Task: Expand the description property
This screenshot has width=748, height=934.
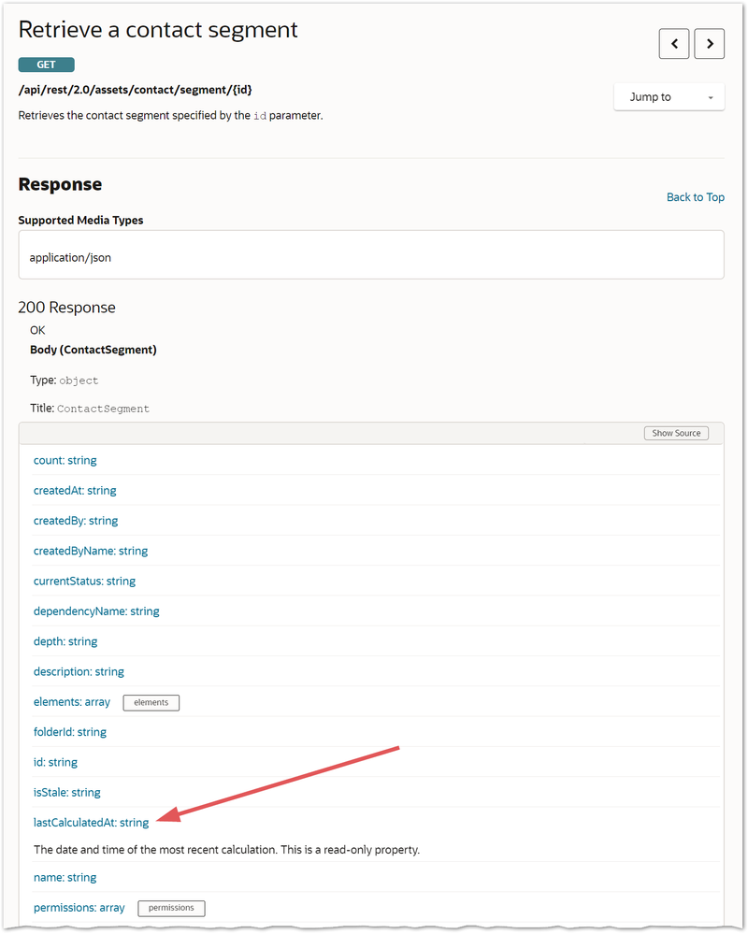Action: pyautogui.click(x=79, y=672)
